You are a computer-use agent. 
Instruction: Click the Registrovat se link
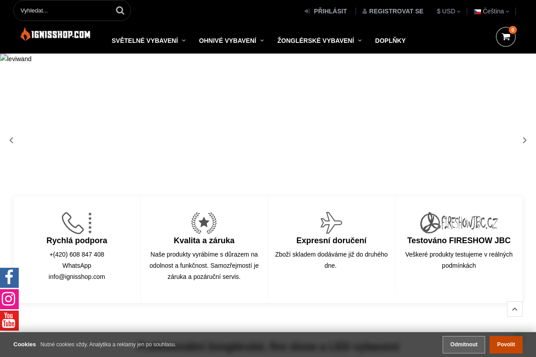tap(393, 11)
